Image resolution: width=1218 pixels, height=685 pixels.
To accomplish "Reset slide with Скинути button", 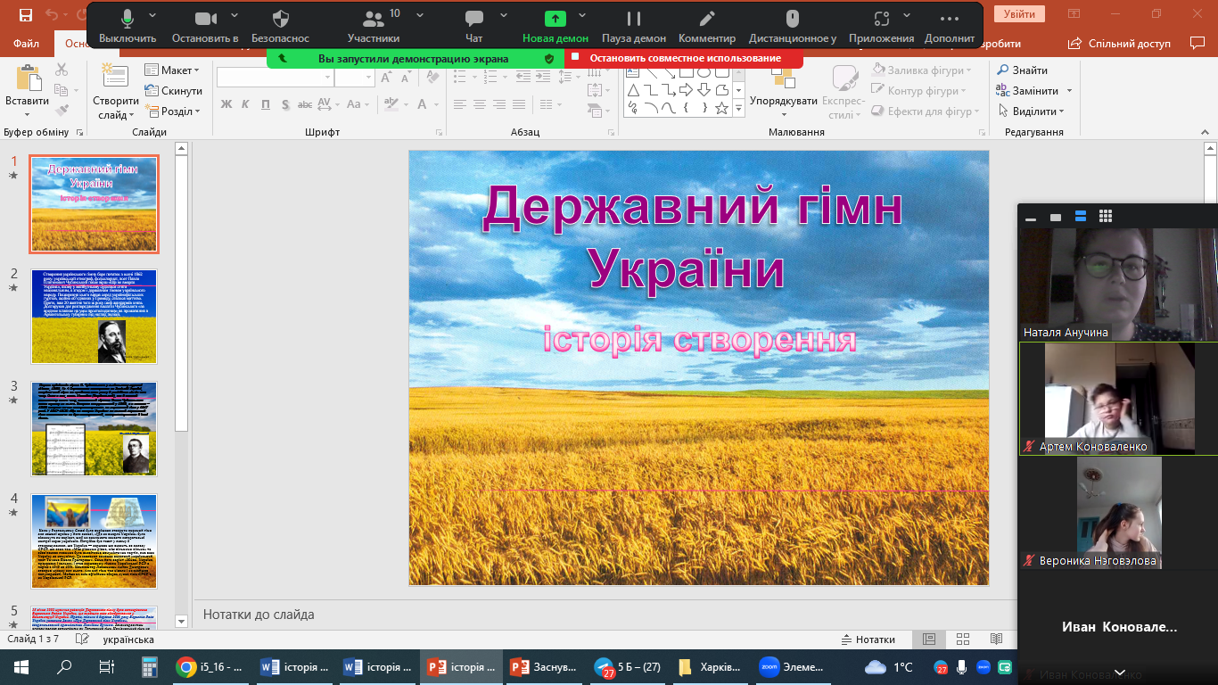I will tap(173, 91).
